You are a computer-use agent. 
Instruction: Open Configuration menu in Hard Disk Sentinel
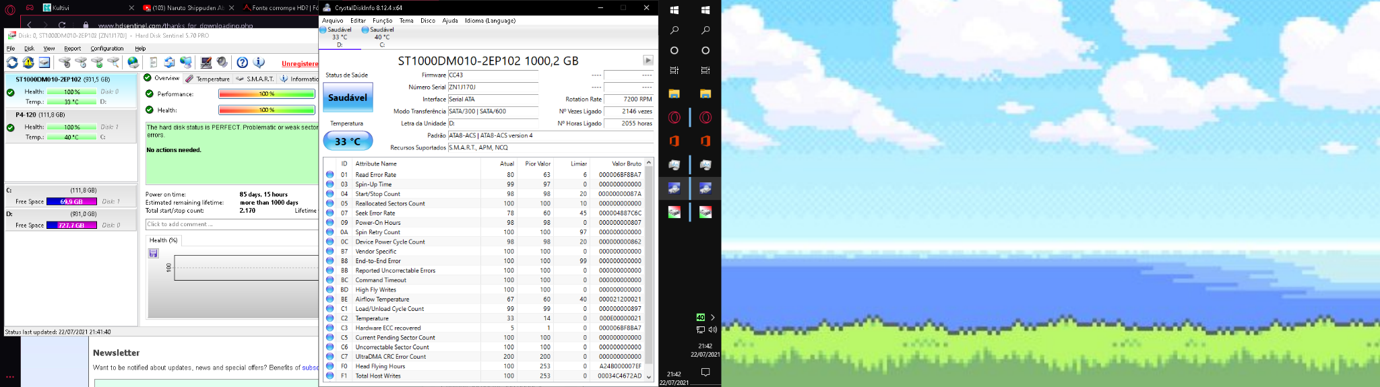[107, 48]
